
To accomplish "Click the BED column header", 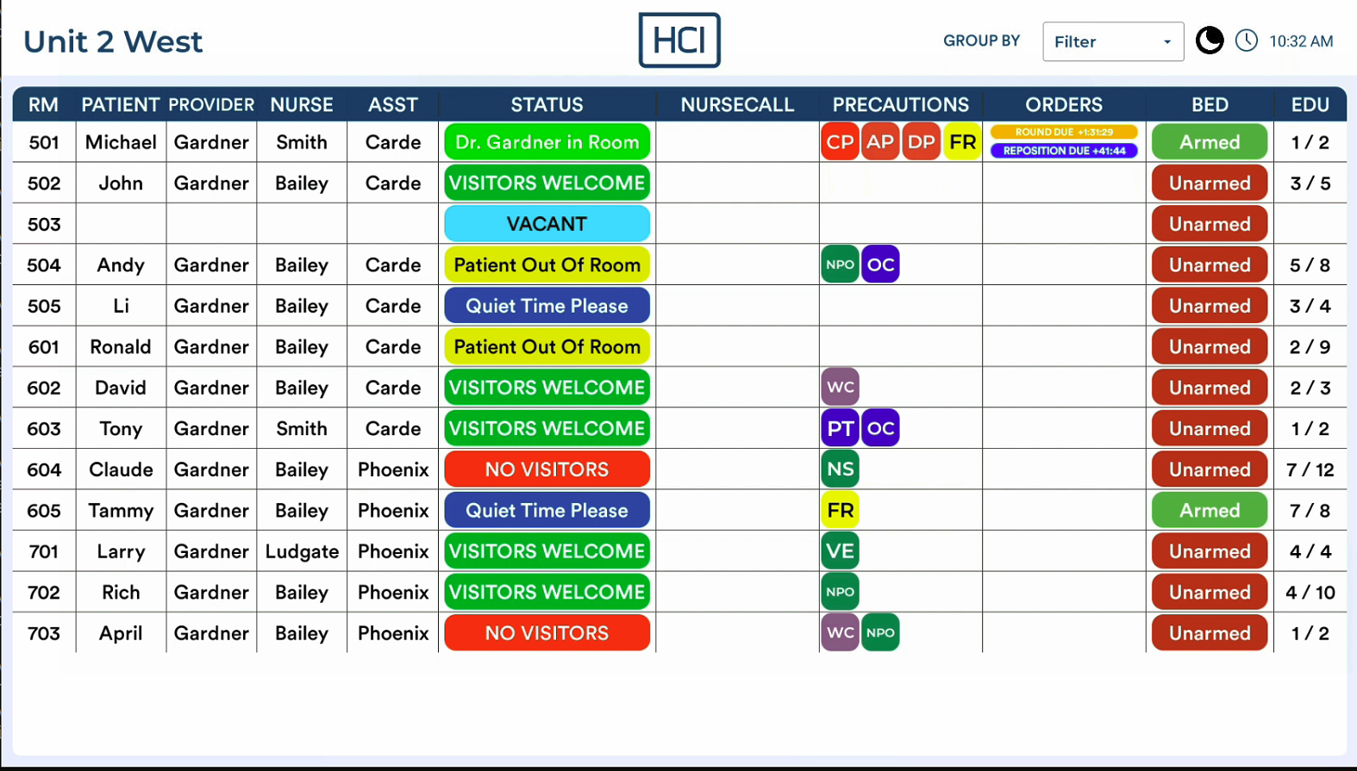I will 1210,105.
